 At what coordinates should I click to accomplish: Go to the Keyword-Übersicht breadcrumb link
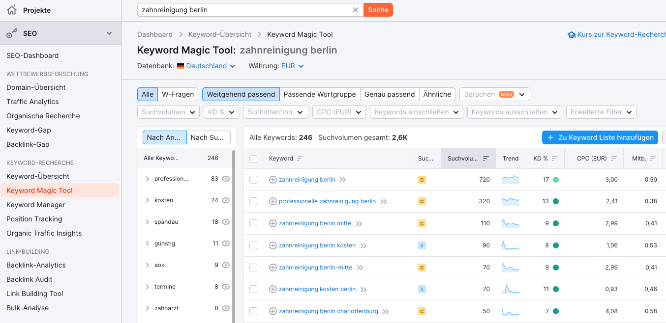pyautogui.click(x=220, y=34)
